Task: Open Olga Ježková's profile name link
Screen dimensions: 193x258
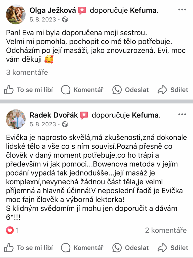Action: tap(53, 10)
